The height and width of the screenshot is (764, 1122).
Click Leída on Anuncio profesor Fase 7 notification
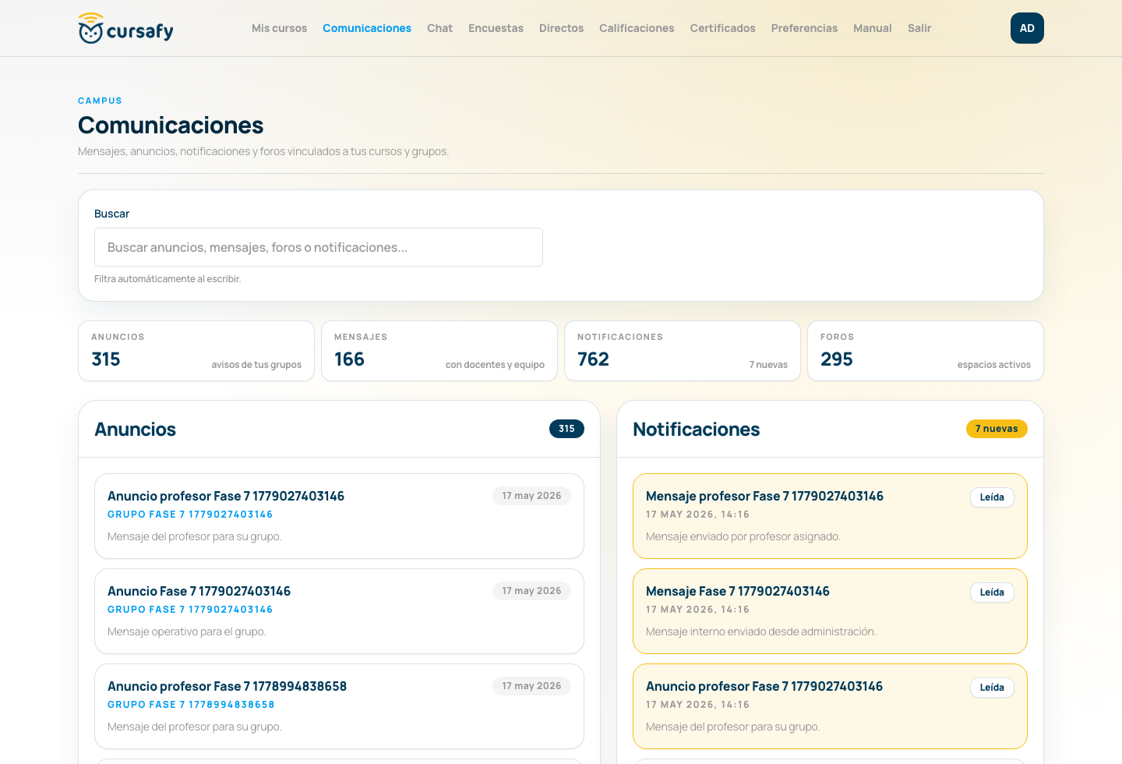(992, 688)
